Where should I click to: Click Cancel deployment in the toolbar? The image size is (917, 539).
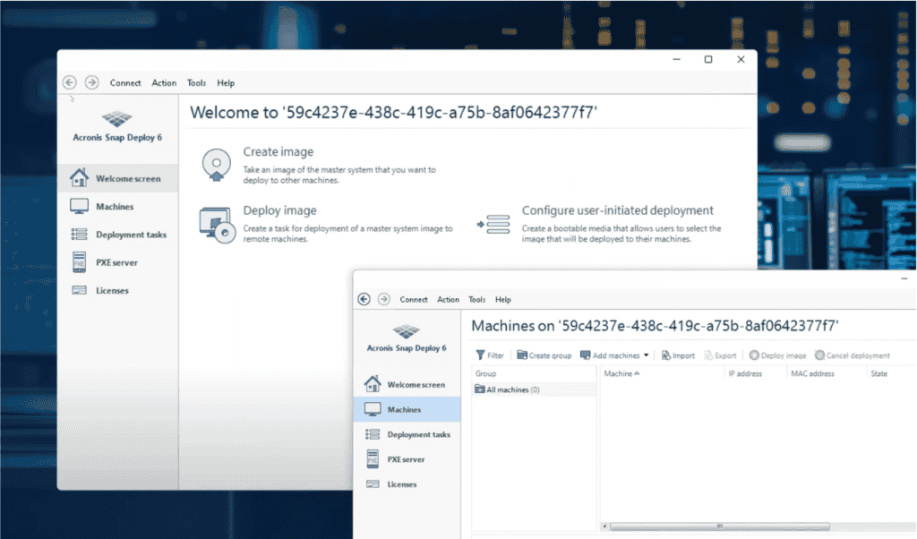coord(853,355)
